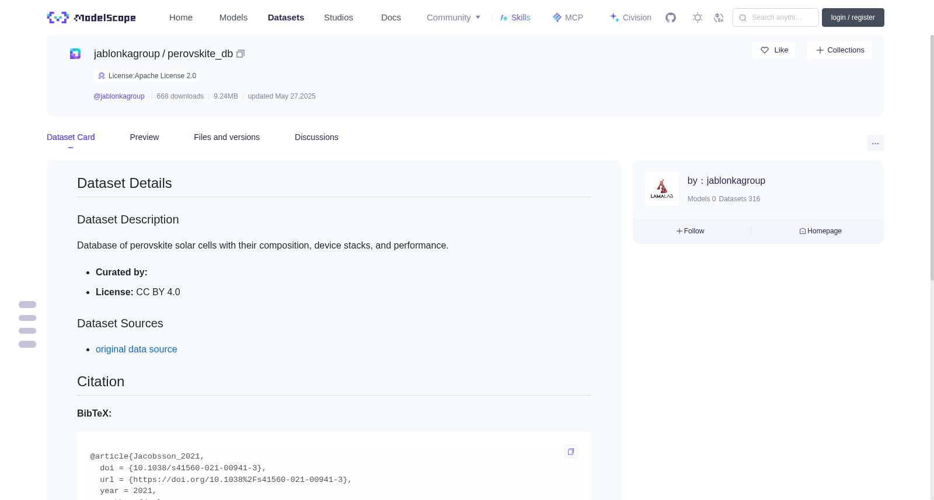This screenshot has height=500, width=934.
Task: Click the jablonkagroup namespace in title
Action: pyautogui.click(x=127, y=54)
